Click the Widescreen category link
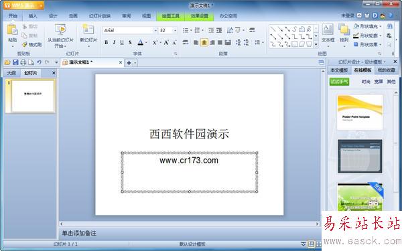Viewport: 402px width, 251px height. (x=379, y=82)
